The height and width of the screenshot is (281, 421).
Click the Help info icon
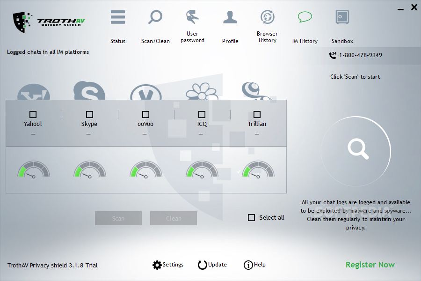(248, 265)
